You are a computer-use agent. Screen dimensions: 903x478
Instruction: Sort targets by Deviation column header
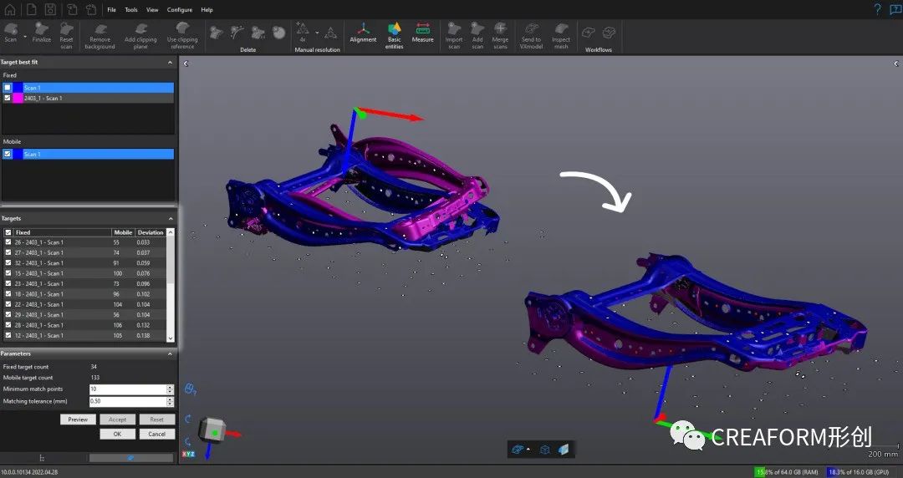pos(150,232)
